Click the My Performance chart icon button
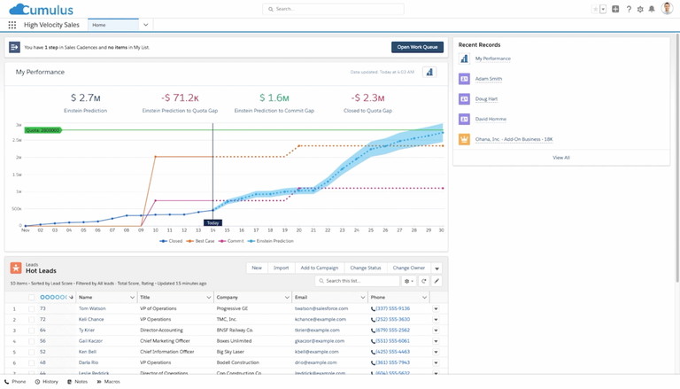 click(x=429, y=72)
